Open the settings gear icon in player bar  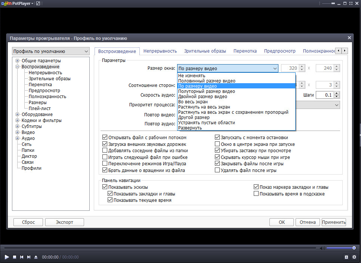coord(354,257)
